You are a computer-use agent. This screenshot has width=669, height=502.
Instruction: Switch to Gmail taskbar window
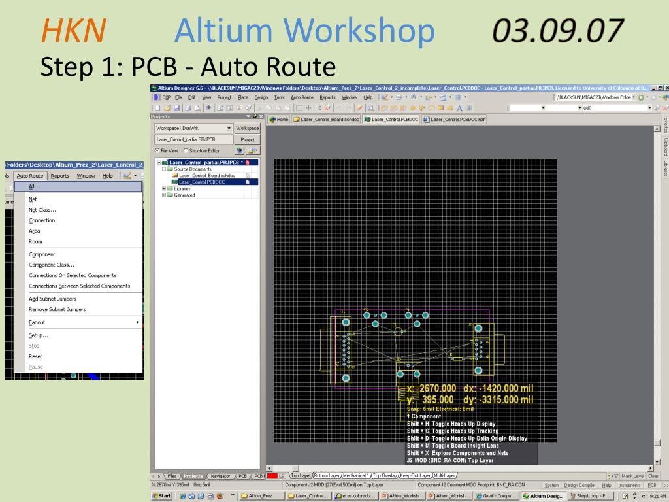click(497, 496)
